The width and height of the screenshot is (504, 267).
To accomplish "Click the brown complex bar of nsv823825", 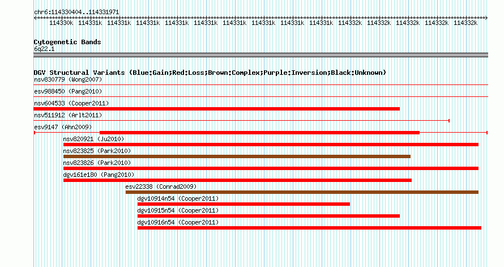I will coord(237,156).
